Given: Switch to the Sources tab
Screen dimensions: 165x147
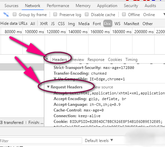Looking at the screenshot, I should click(11, 6).
